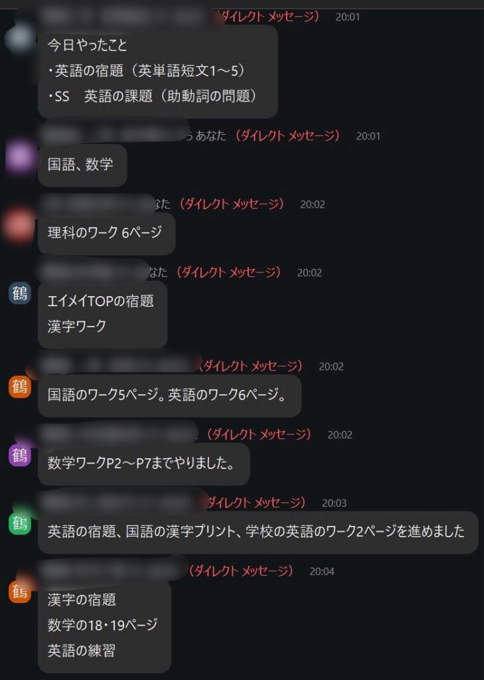Select the 漢字の宿題 message bubble
Image resolution: width=484 pixels, height=680 pixels.
coord(104,626)
